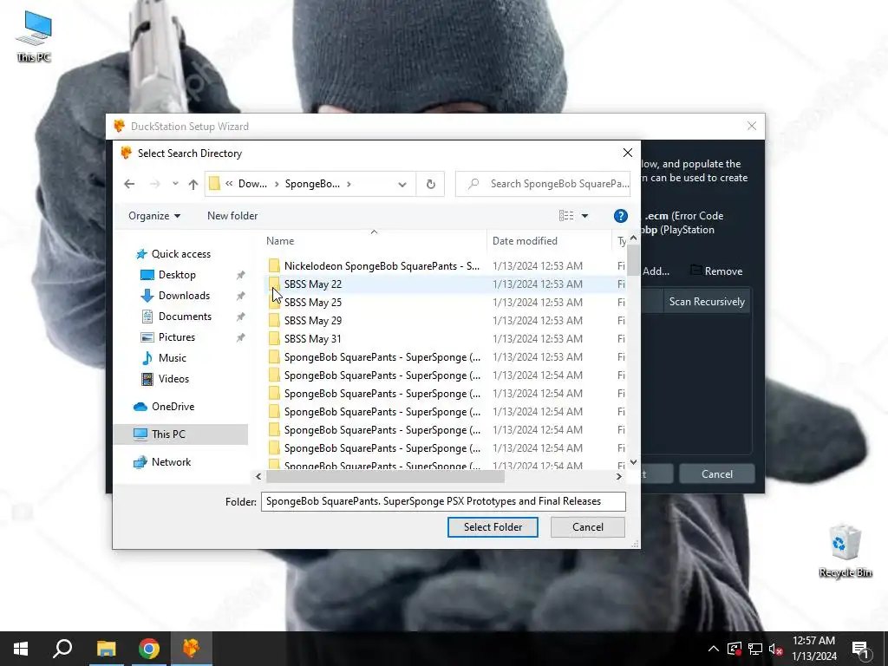Viewport: 888px width, 666px height.
Task: Open Windows Start menu
Action: (x=21, y=649)
